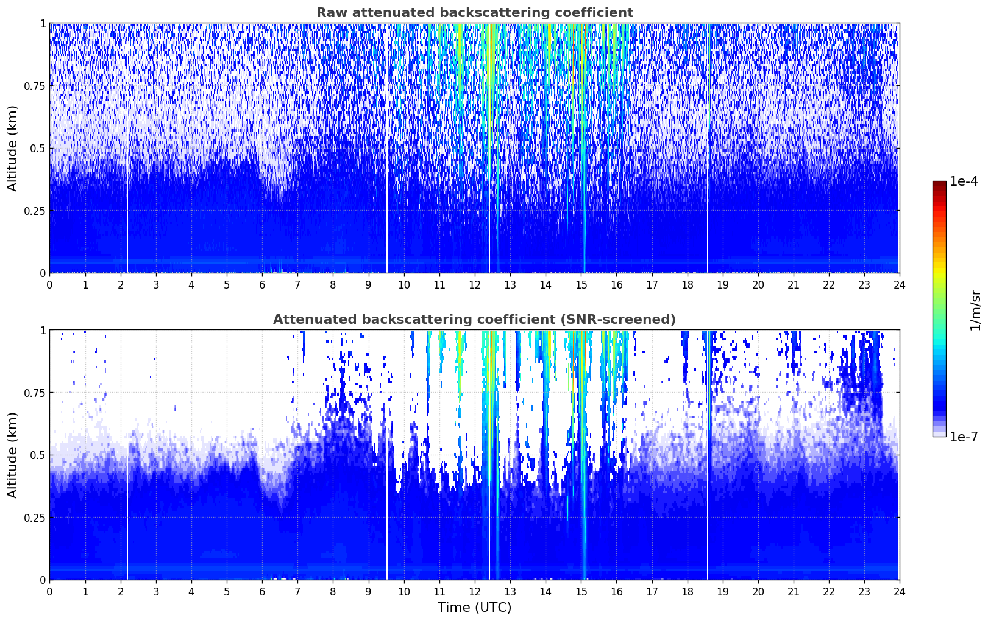This screenshot has width=988, height=621.
Task: Click the red end of the colorbar
Action: pos(939,184)
